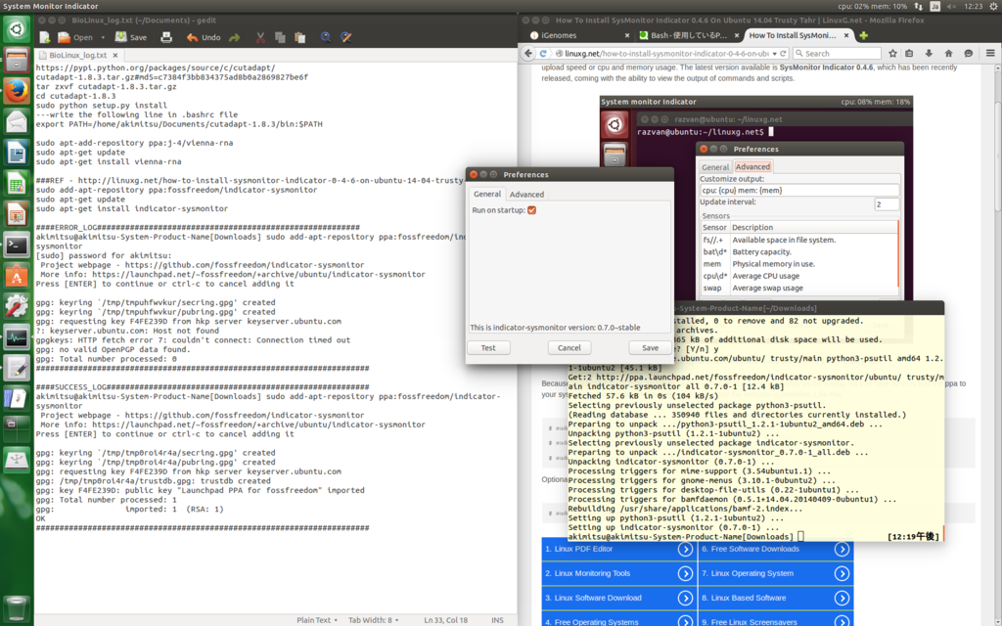Open the Firefox chat speech bubble icon

[968, 54]
